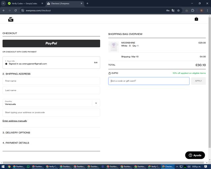Open the Chrome profile avatar
Viewport: 211px width, 169px height.
201,11
